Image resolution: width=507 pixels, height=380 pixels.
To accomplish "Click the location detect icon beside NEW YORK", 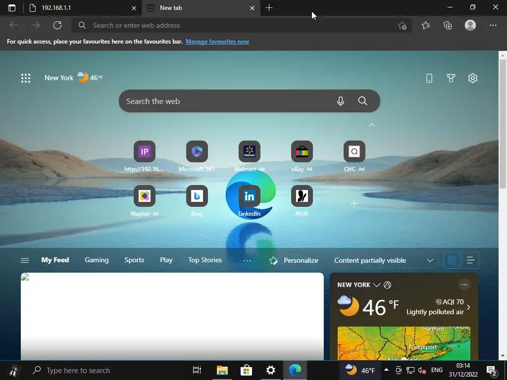I will tap(387, 285).
